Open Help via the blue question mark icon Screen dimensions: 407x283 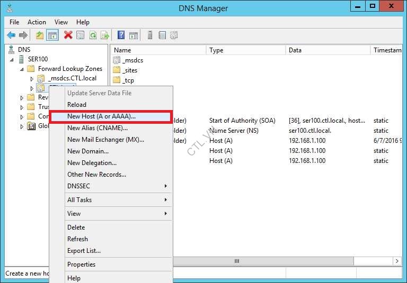click(121, 35)
